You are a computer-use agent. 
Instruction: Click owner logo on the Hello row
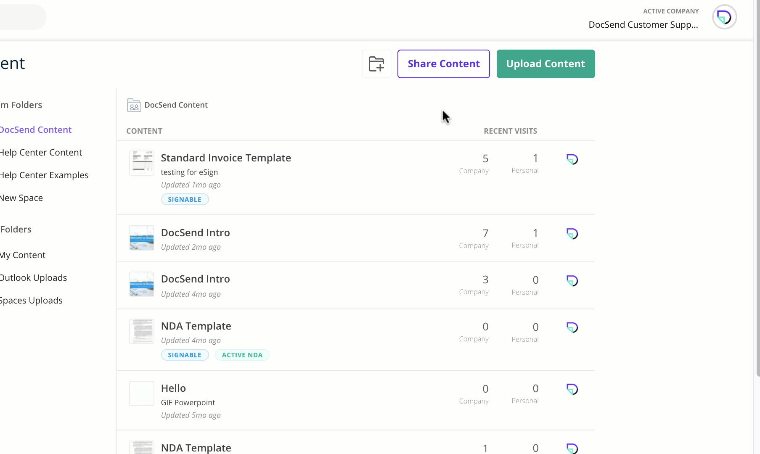[572, 389]
